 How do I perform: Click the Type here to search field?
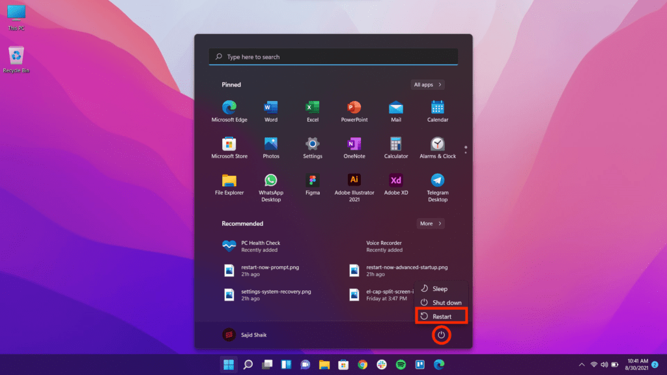(x=333, y=57)
